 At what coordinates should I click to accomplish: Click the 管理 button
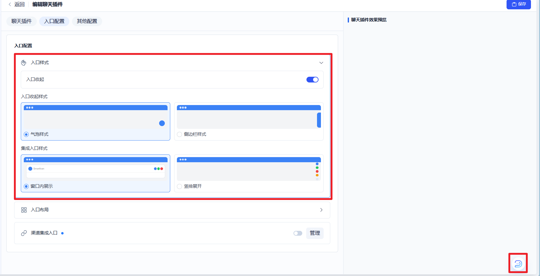(x=315, y=233)
